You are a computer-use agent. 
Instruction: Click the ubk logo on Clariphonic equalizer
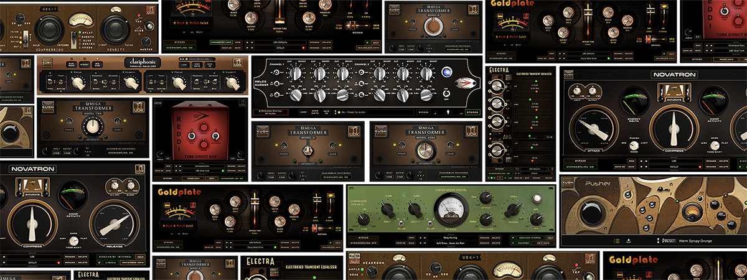click(x=237, y=63)
